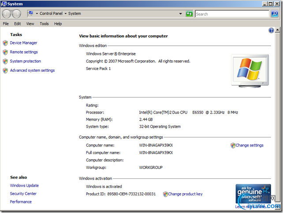283x213 pixels.
Task: Click the shield icon beside Remote settings
Action: point(5,52)
